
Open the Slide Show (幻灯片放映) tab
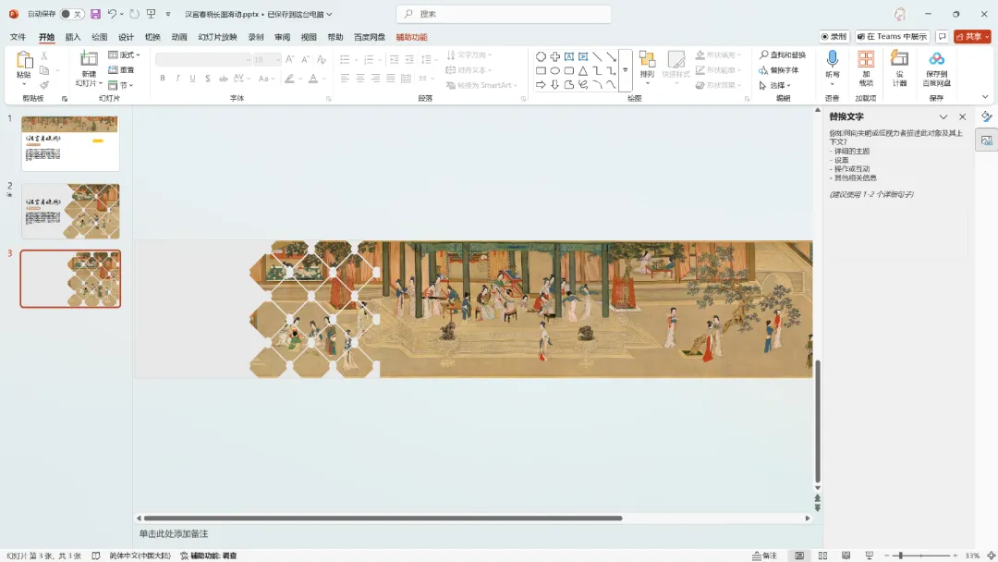(x=218, y=37)
